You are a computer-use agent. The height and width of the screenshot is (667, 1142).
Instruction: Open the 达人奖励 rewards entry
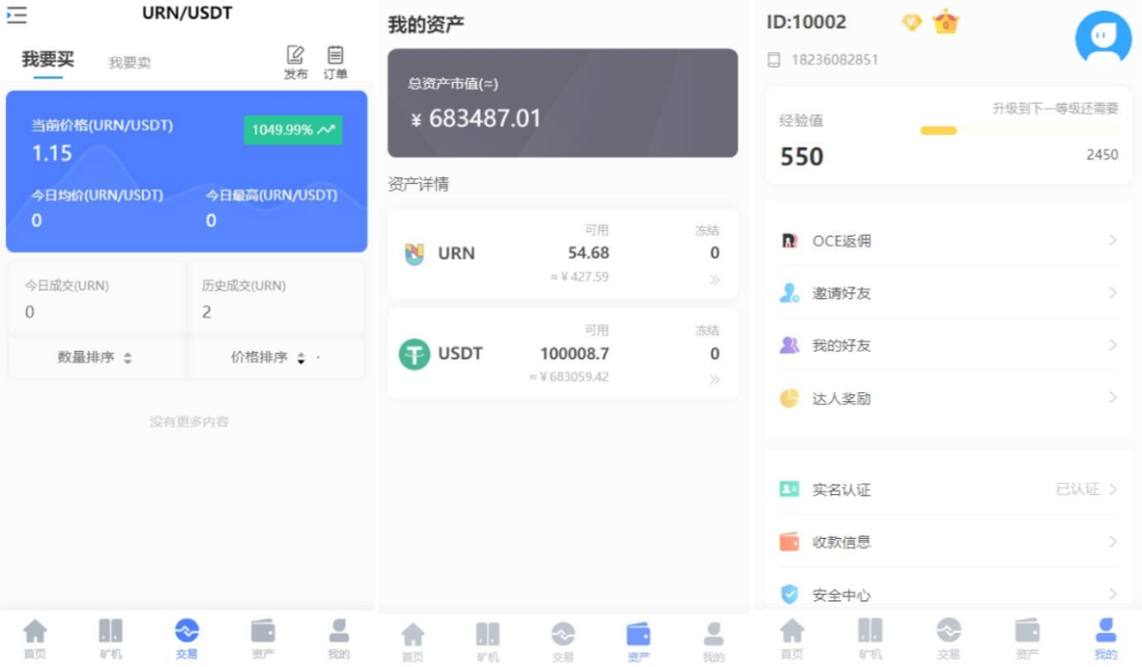(x=948, y=398)
